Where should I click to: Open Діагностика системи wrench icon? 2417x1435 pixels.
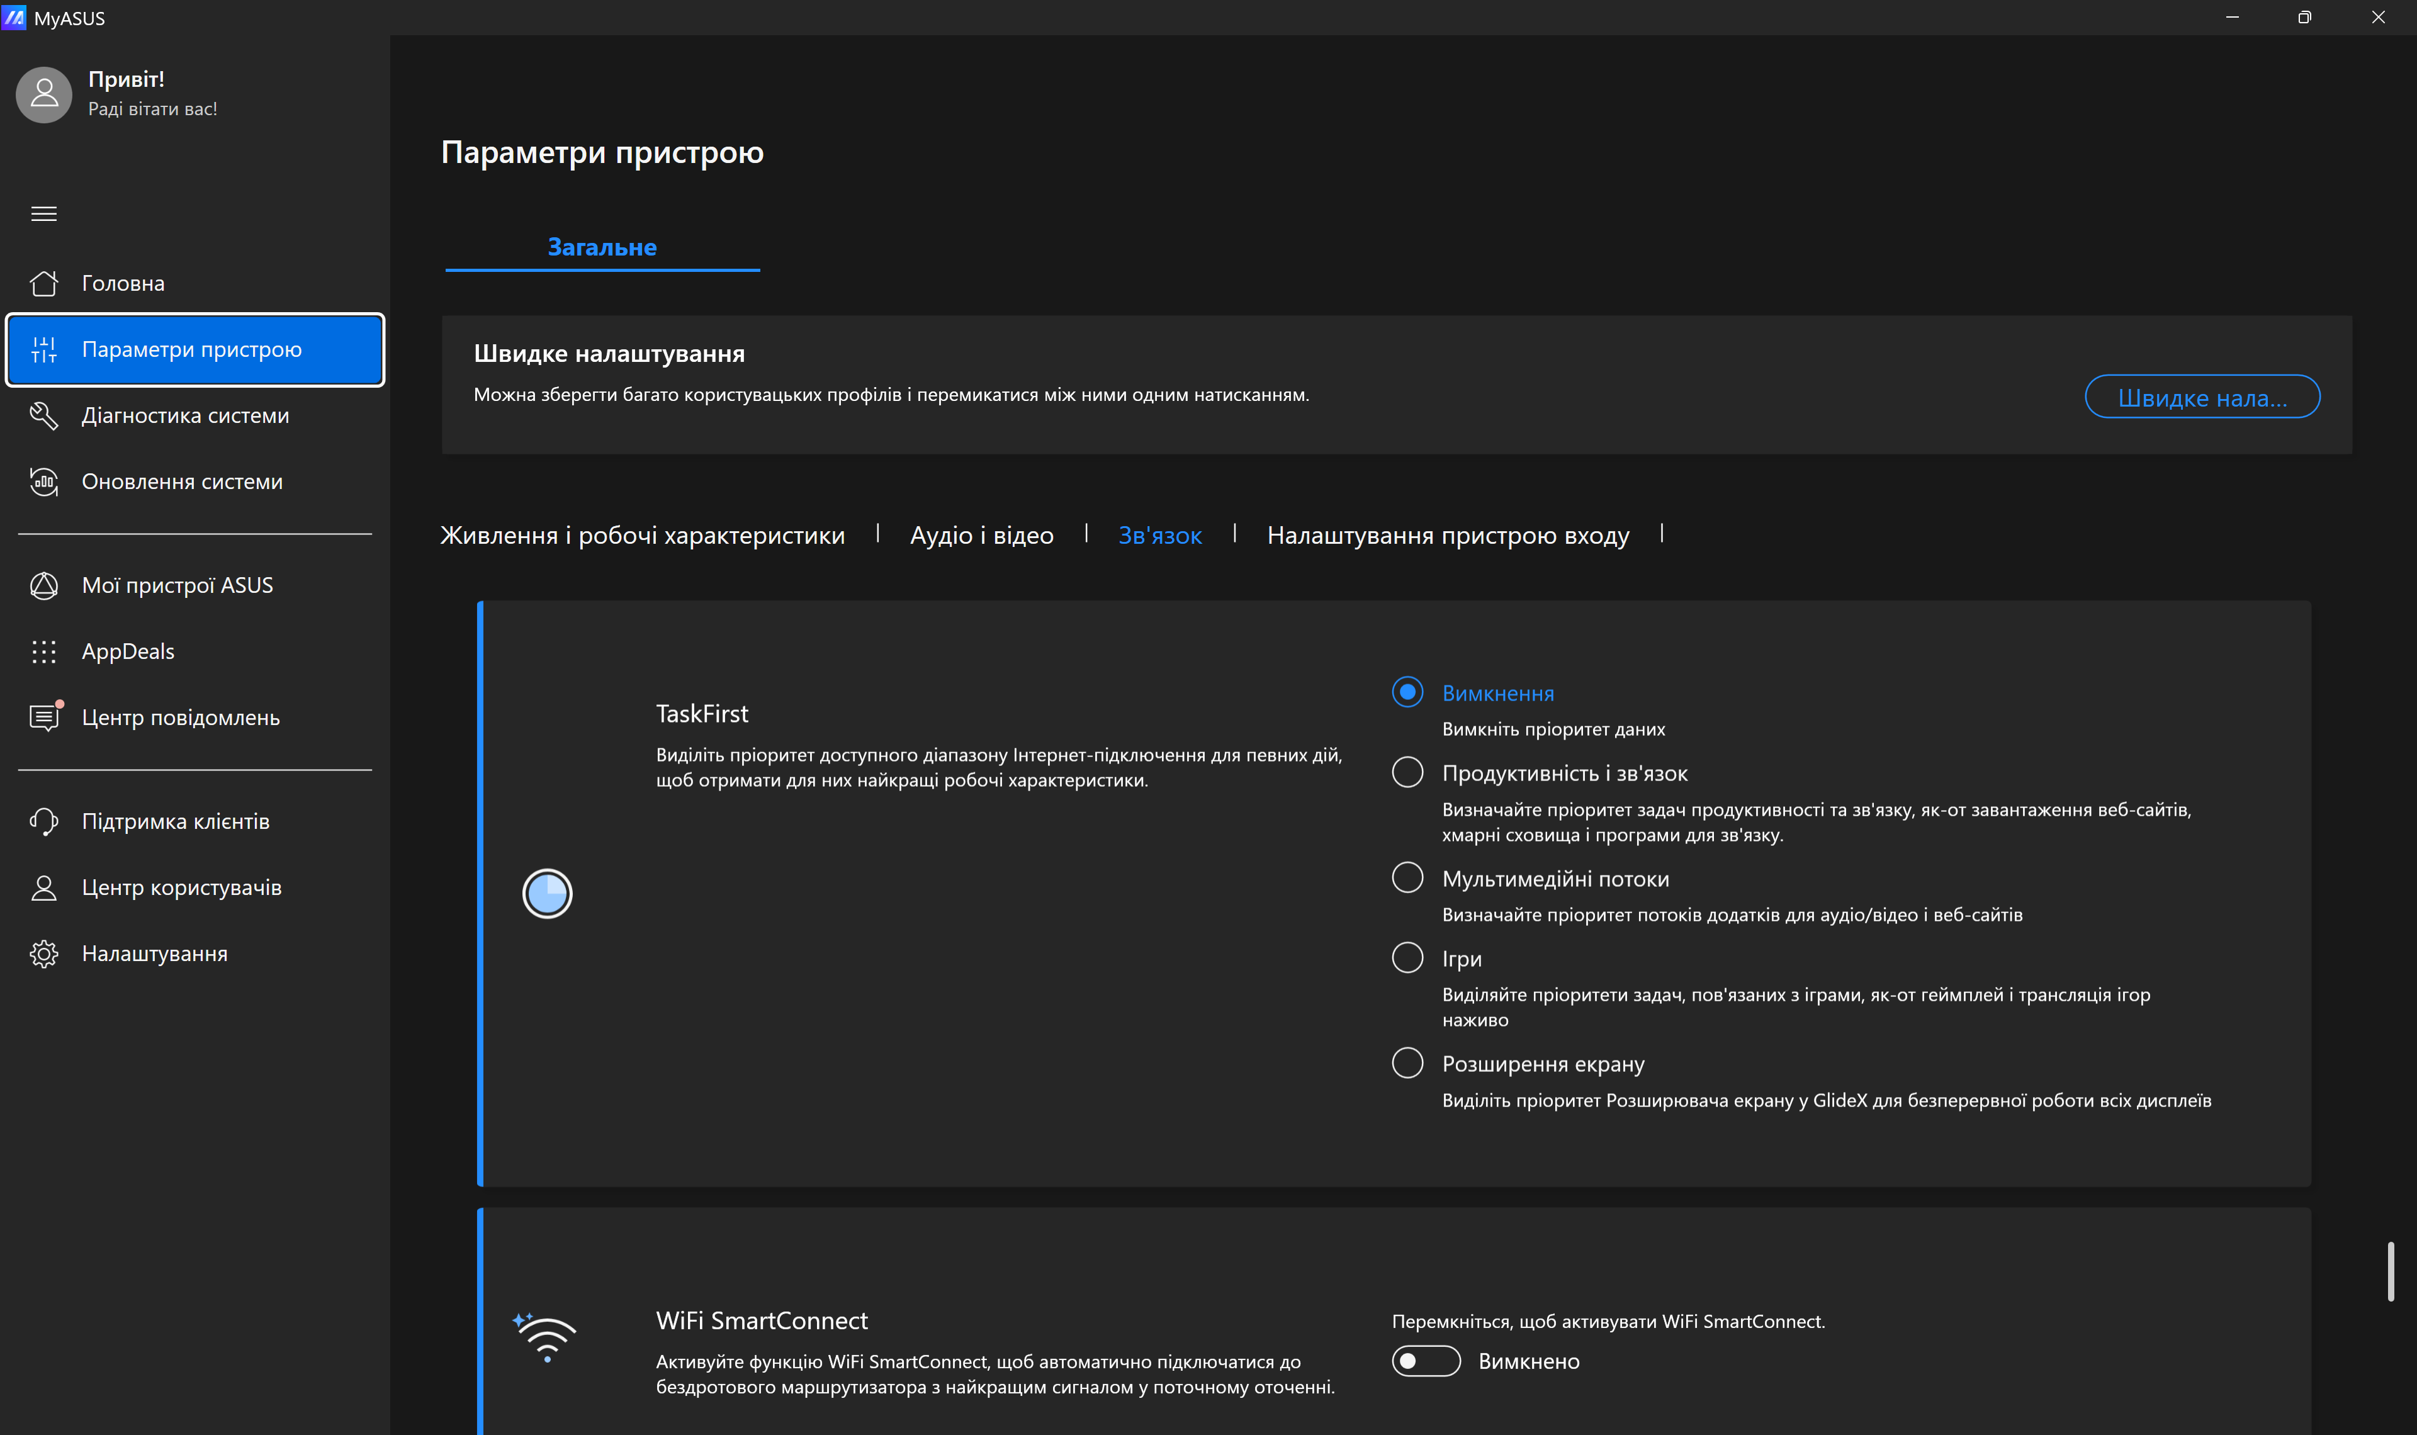point(43,416)
